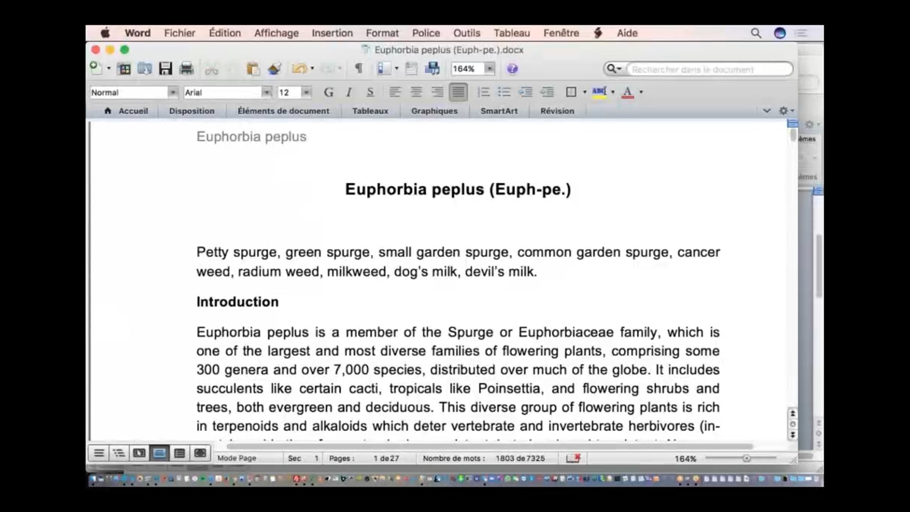910x512 pixels.
Task: Open the Normal style dropdown
Action: click(x=173, y=92)
